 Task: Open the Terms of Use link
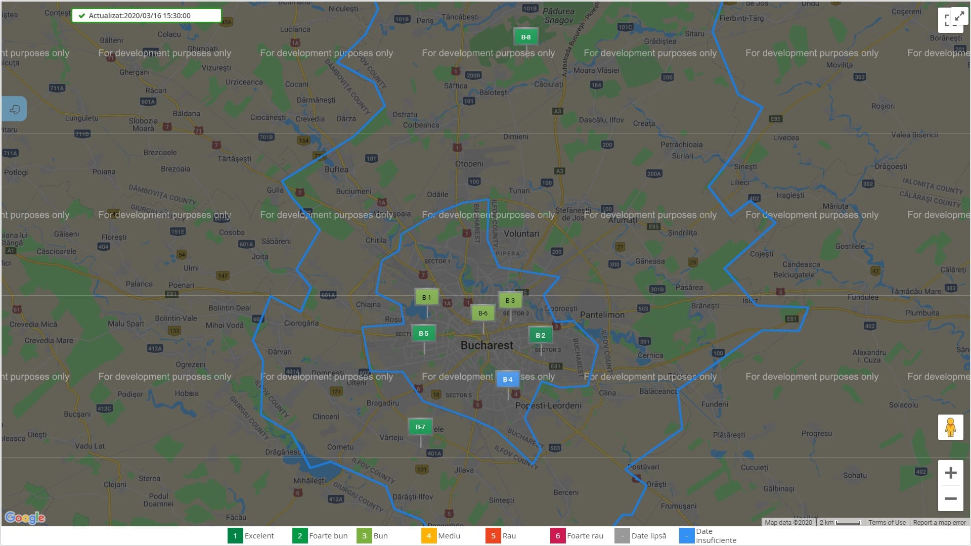tap(887, 522)
